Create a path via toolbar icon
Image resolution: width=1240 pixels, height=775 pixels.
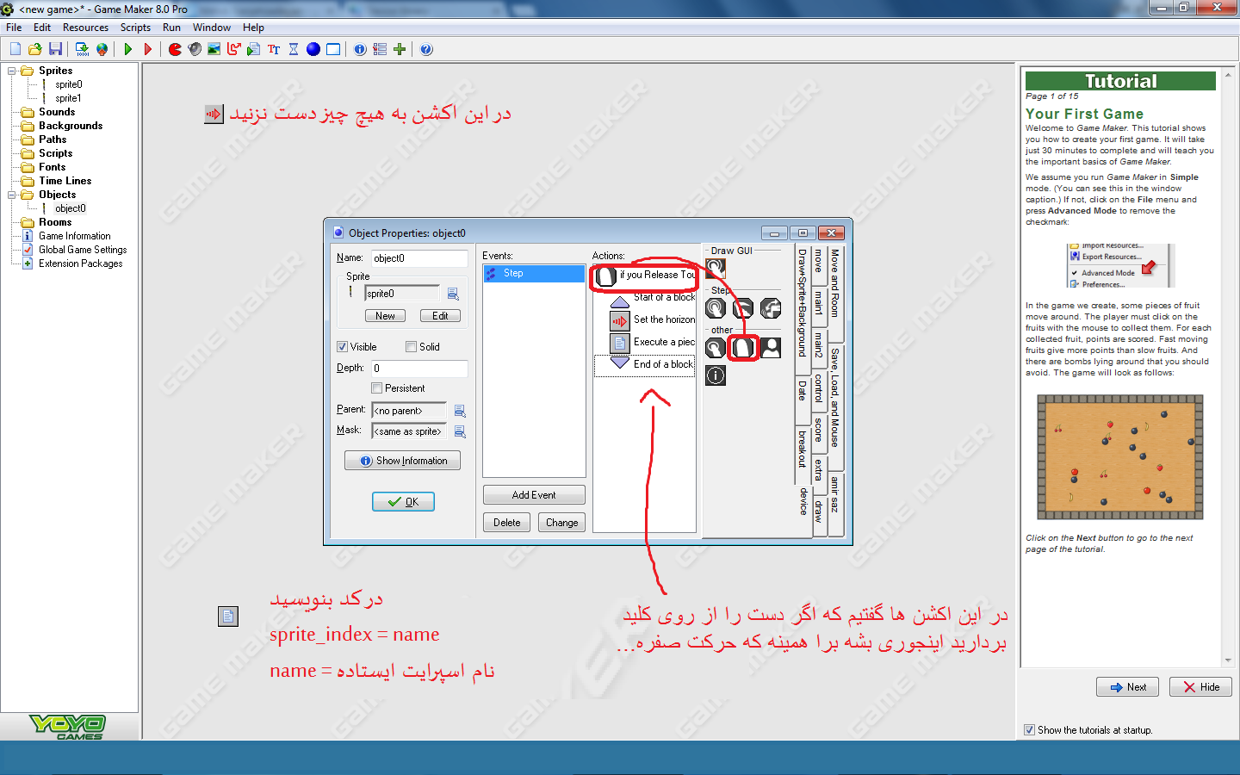pos(233,49)
